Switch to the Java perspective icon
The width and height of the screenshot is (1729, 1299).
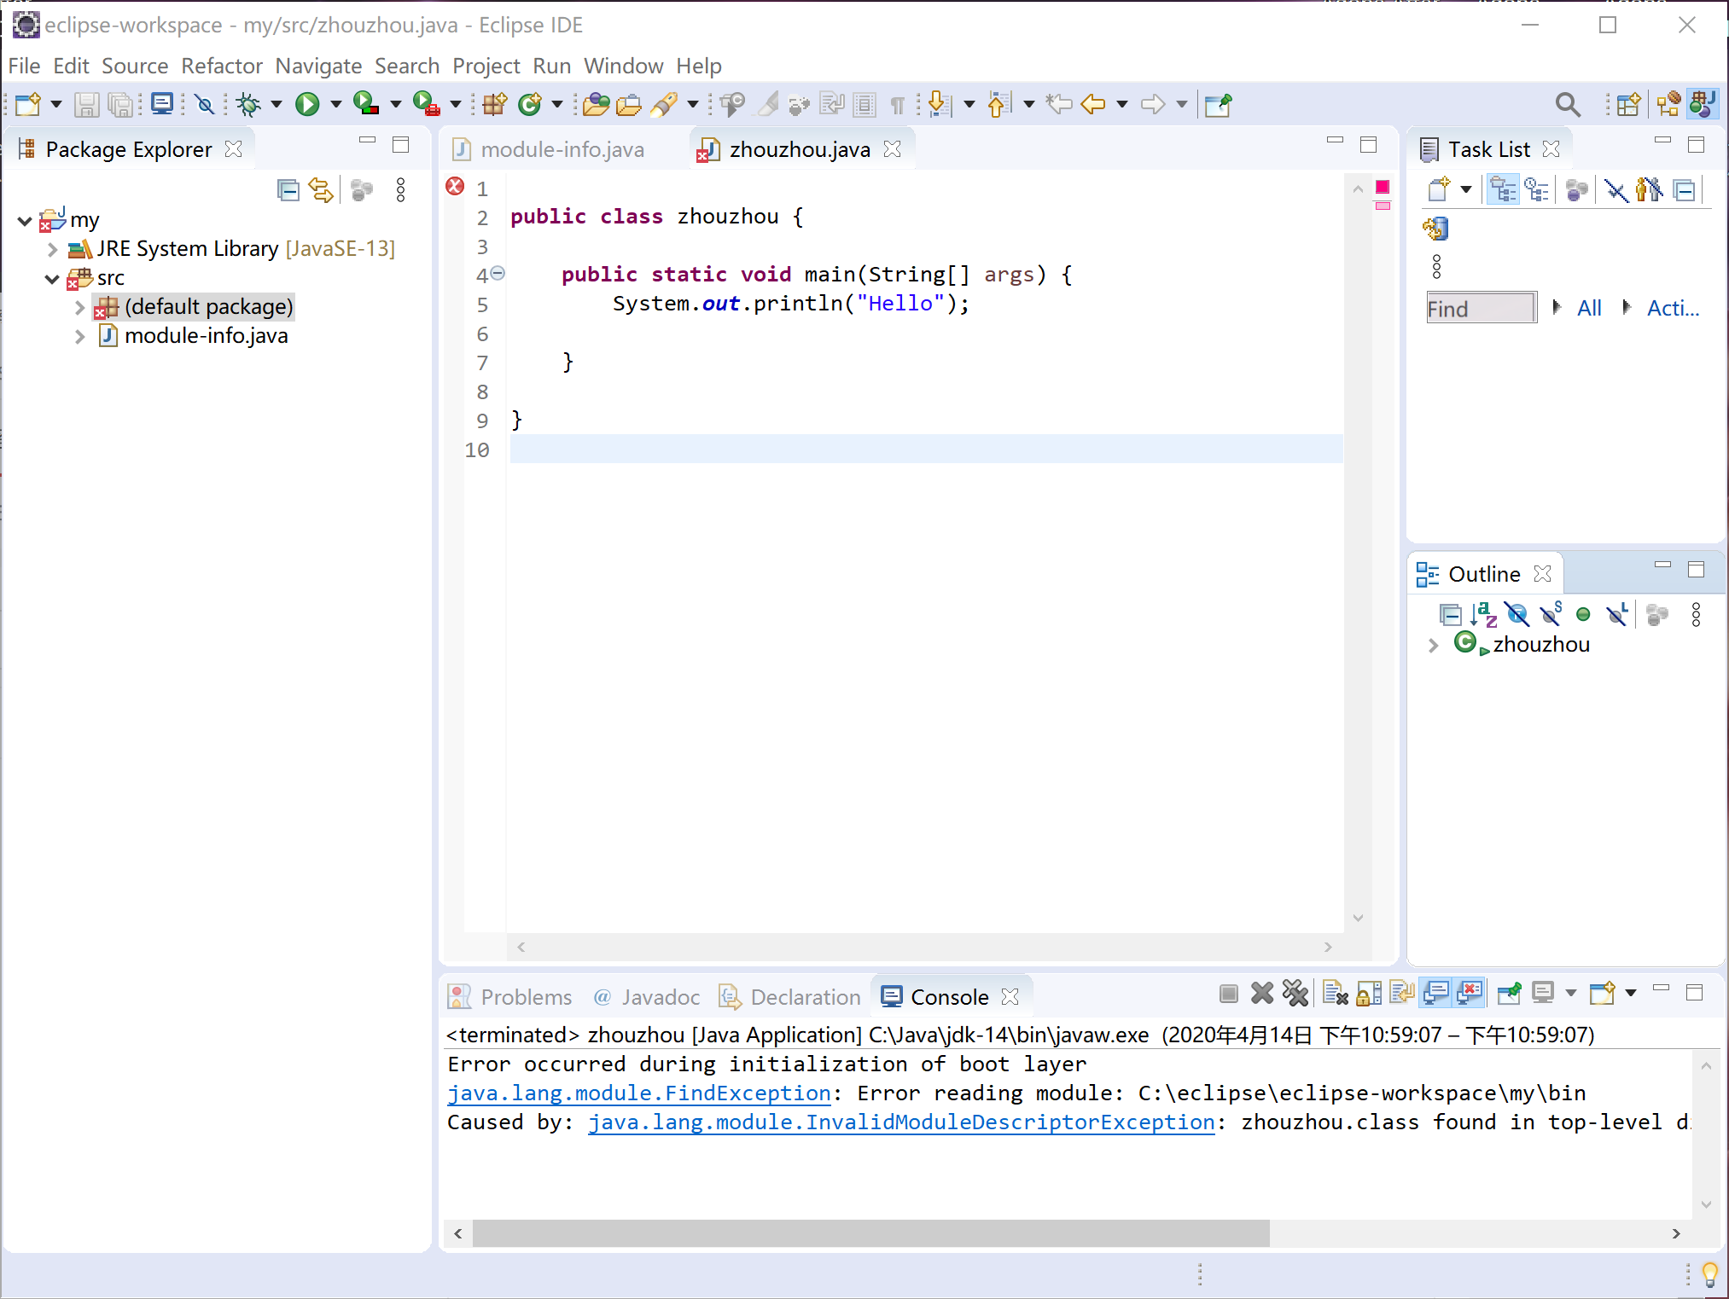[x=1703, y=104]
